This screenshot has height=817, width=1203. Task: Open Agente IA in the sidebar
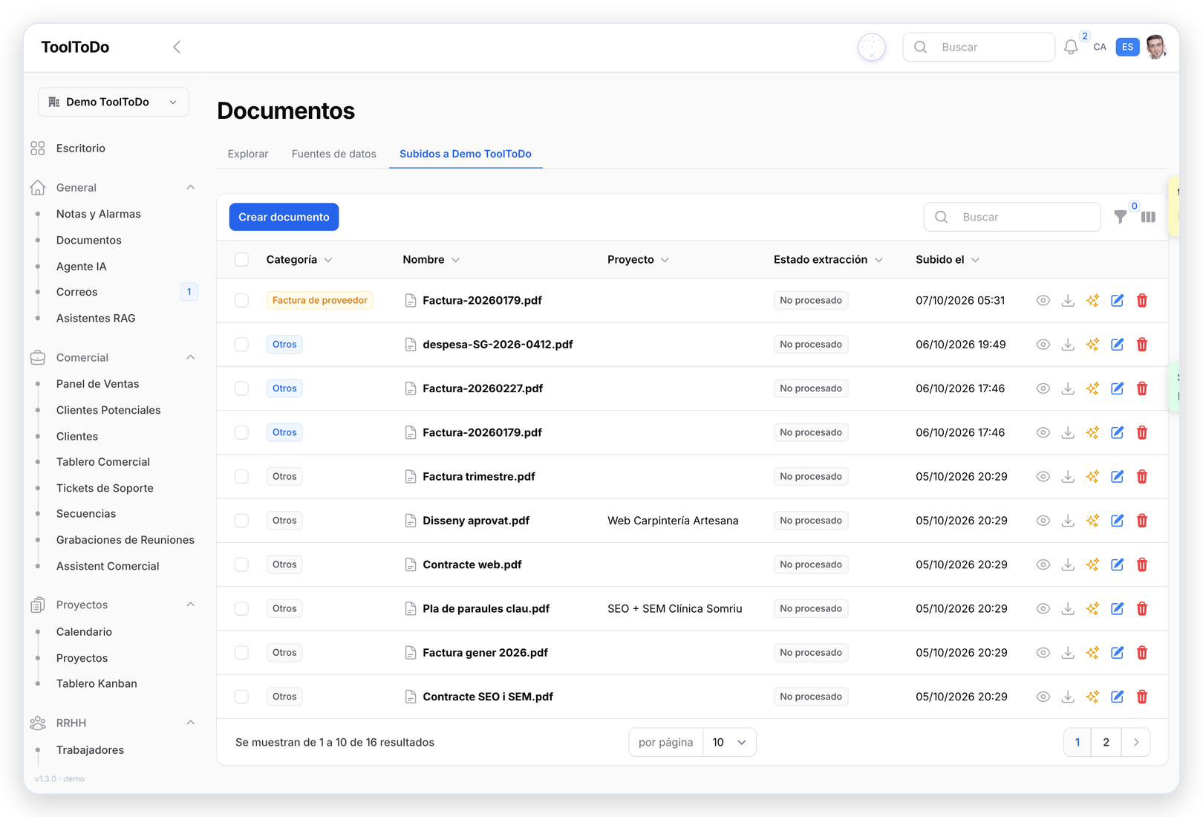(x=81, y=266)
